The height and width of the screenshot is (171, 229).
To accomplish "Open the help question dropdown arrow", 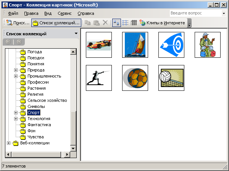I will click(224, 13).
